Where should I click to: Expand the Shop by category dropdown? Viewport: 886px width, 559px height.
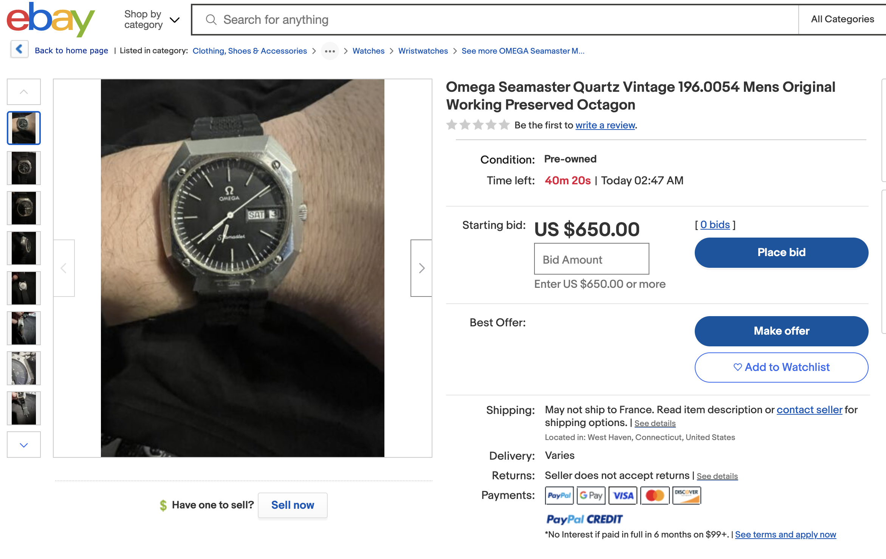[152, 20]
